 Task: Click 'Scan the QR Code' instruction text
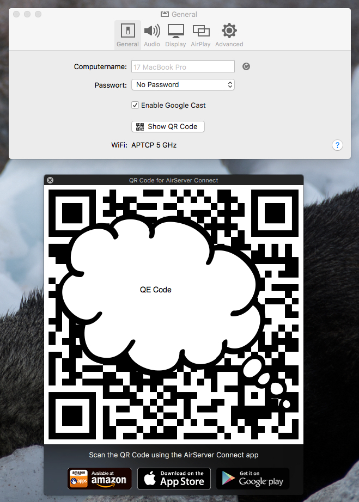tap(174, 455)
